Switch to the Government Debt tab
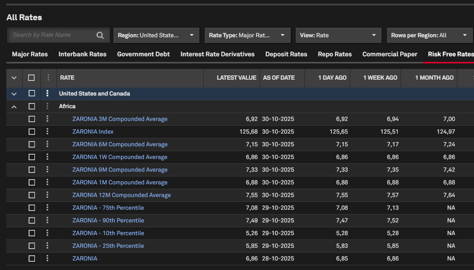This screenshot has width=474, height=270. pyautogui.click(x=143, y=54)
